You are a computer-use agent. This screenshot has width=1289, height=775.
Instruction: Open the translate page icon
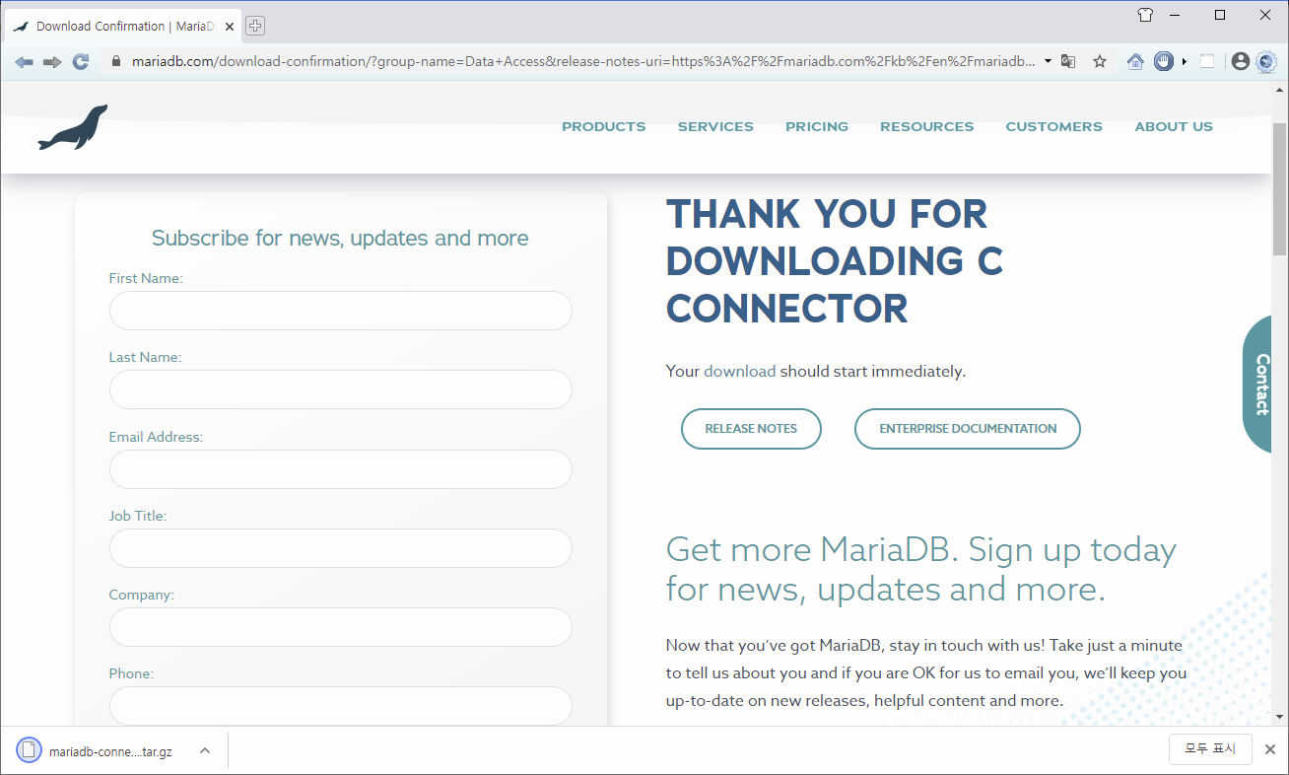[1068, 61]
